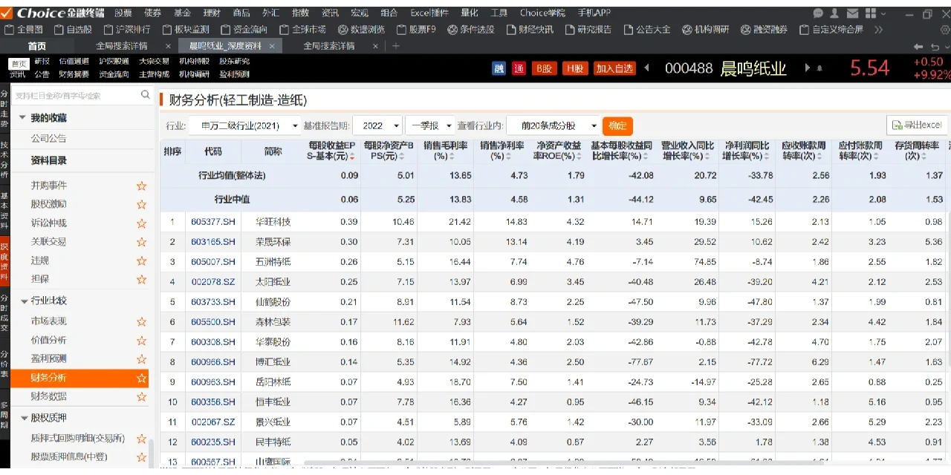This screenshot has height=475, width=951.
Task: Open the 2022 report year dropdown
Action: pos(377,125)
